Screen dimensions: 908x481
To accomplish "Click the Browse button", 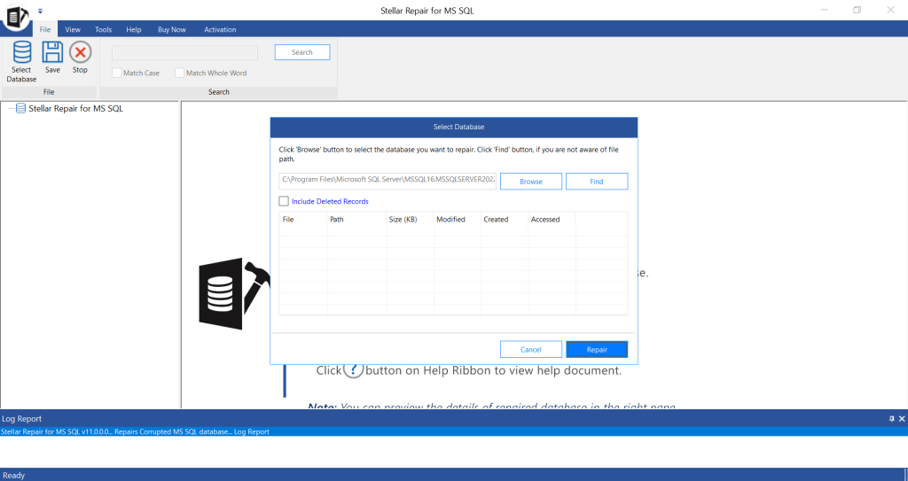I will 531,182.
